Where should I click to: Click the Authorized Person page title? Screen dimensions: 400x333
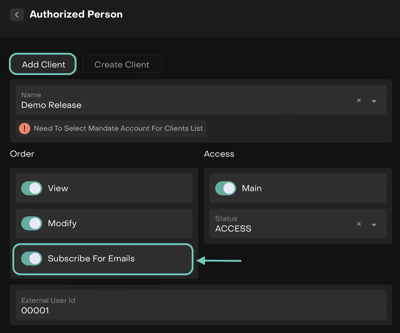pos(76,14)
